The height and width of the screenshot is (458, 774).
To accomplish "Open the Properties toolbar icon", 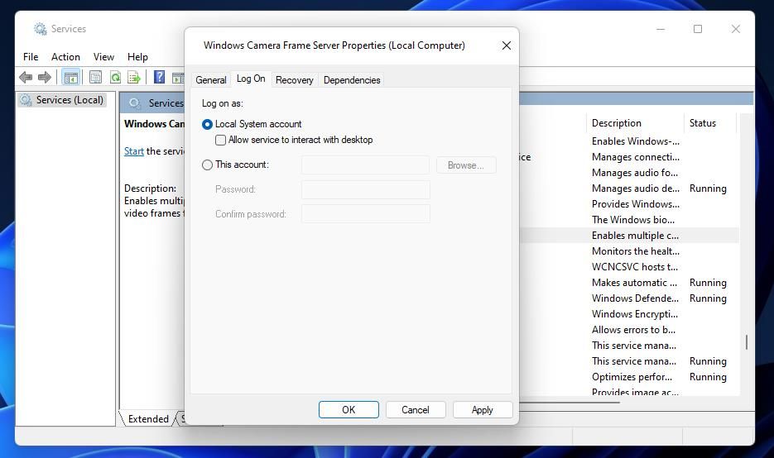I will (95, 77).
